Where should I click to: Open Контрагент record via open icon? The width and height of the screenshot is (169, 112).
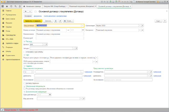click(142, 30)
